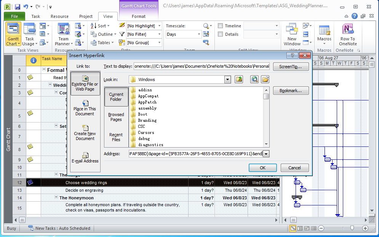Open the Highlight dropdown
Viewport: 379px width, 237px height.
click(x=160, y=26)
